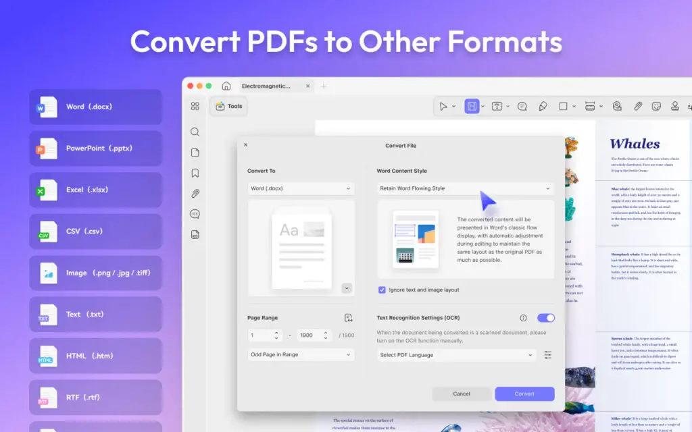The width and height of the screenshot is (692, 432).
Task: Open the Word (.docx) format dropdown
Action: (300, 188)
